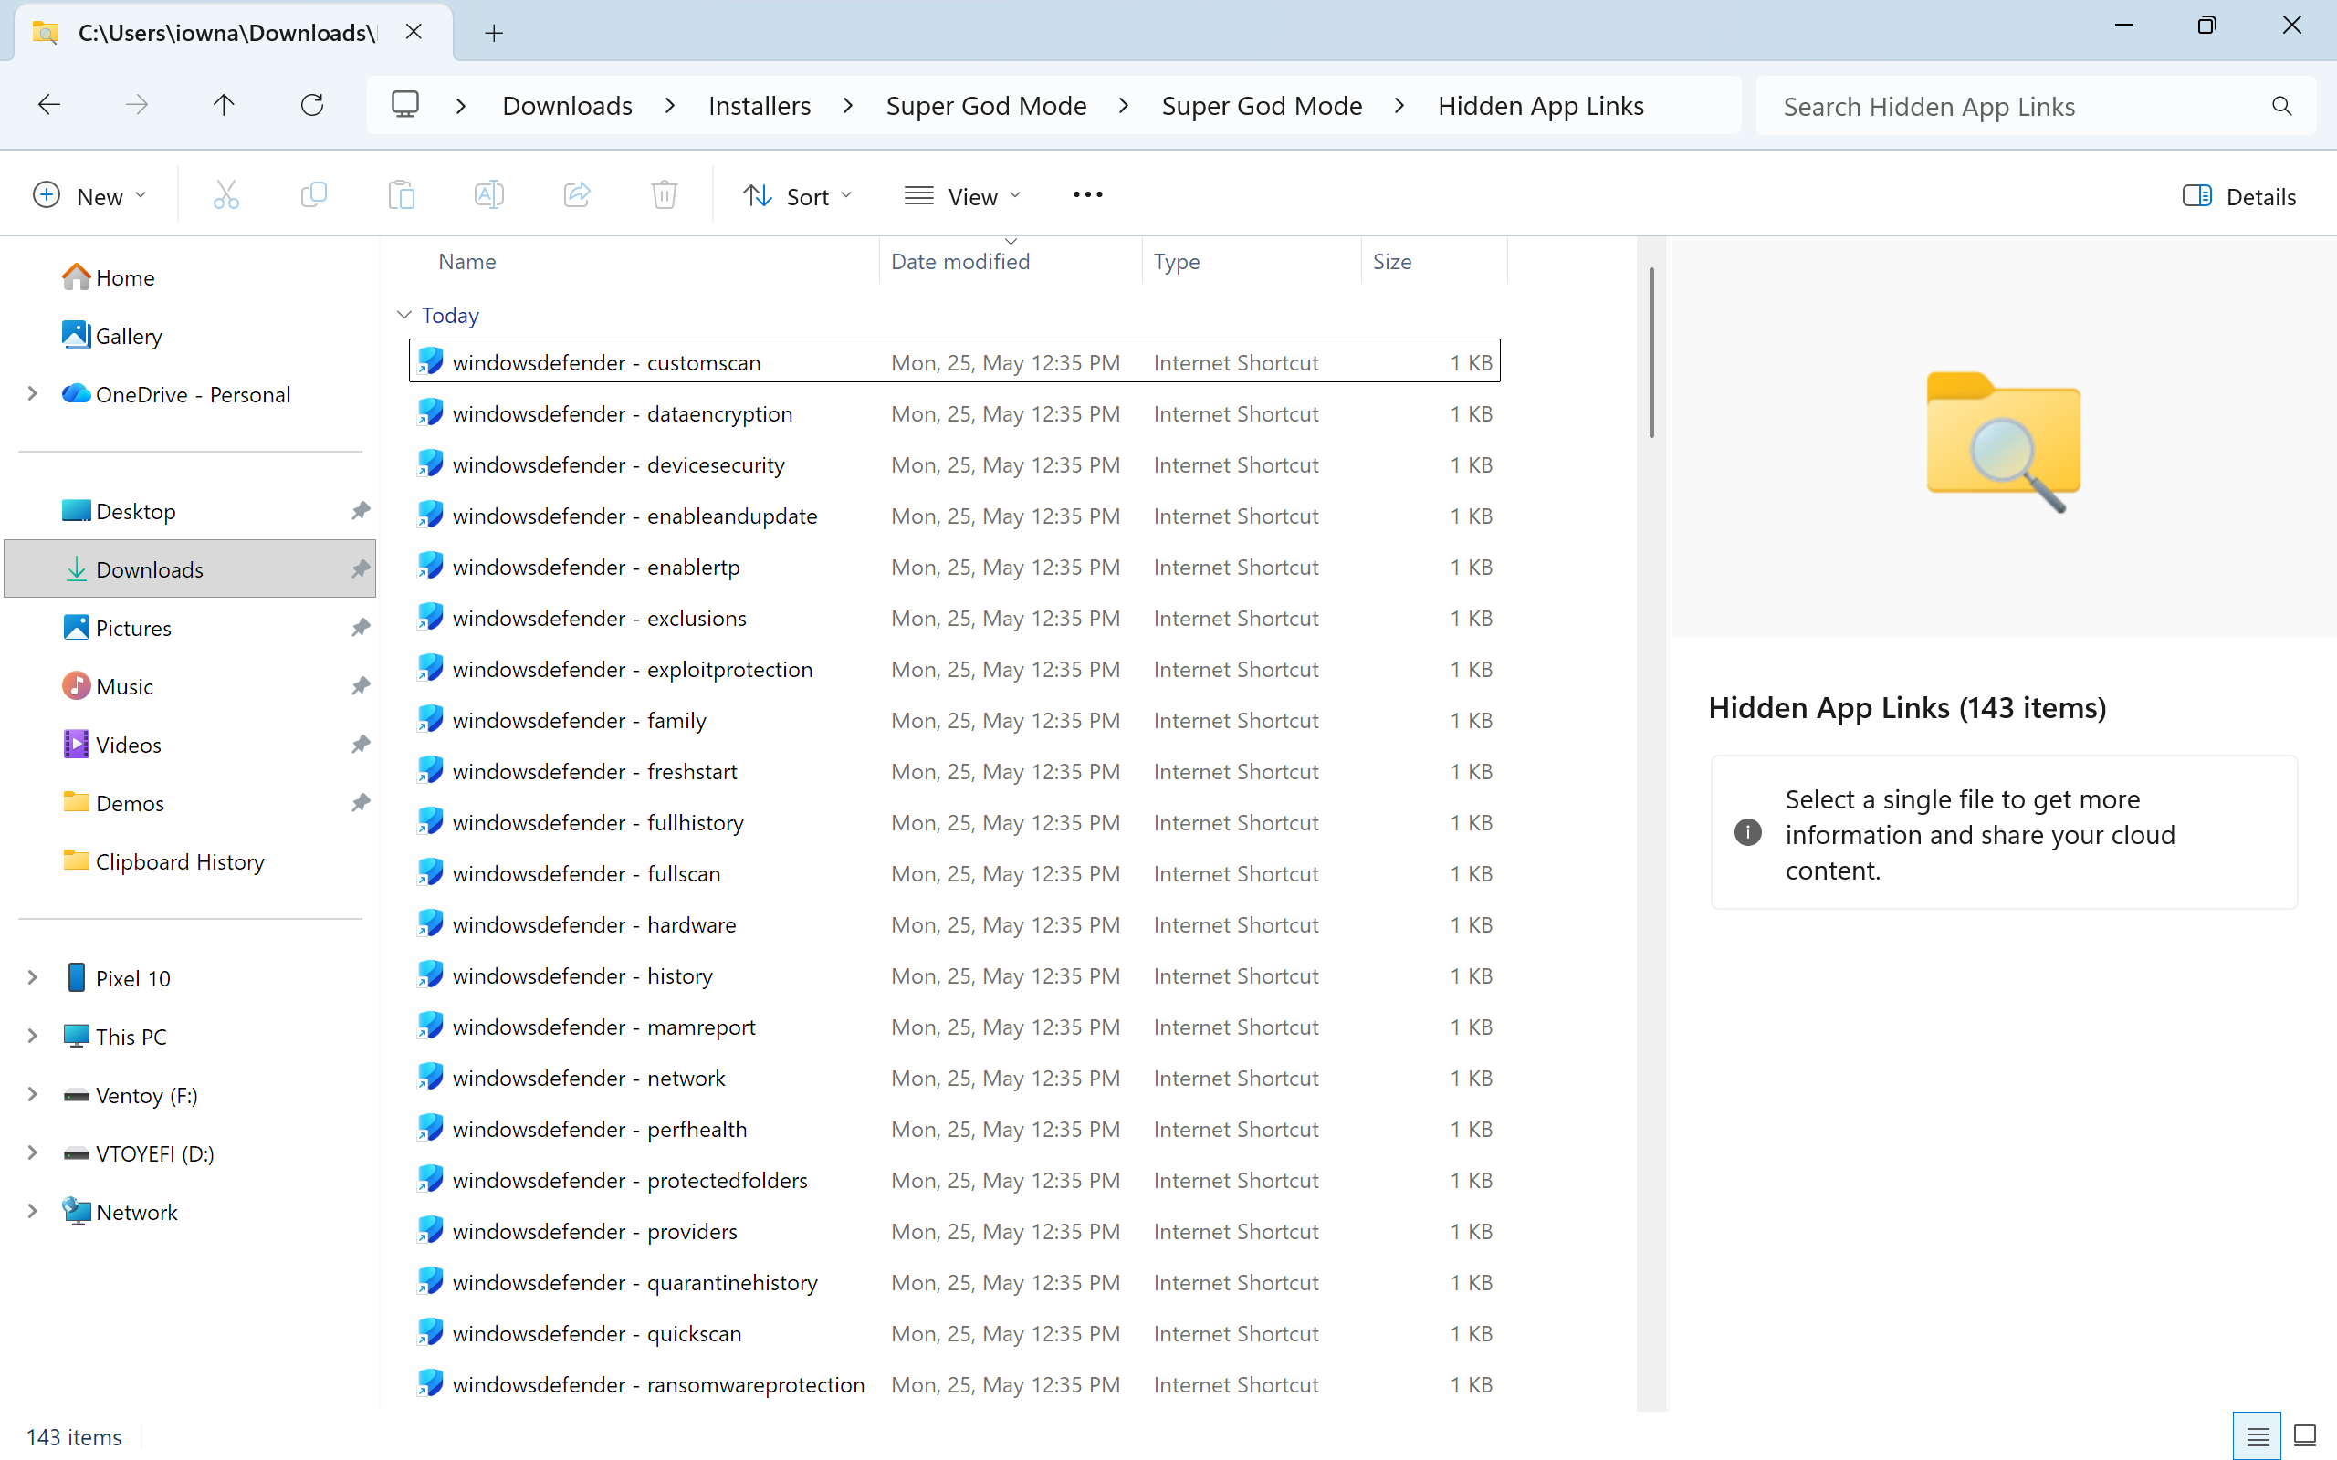
Task: Close the current Explorer tab
Action: (414, 32)
